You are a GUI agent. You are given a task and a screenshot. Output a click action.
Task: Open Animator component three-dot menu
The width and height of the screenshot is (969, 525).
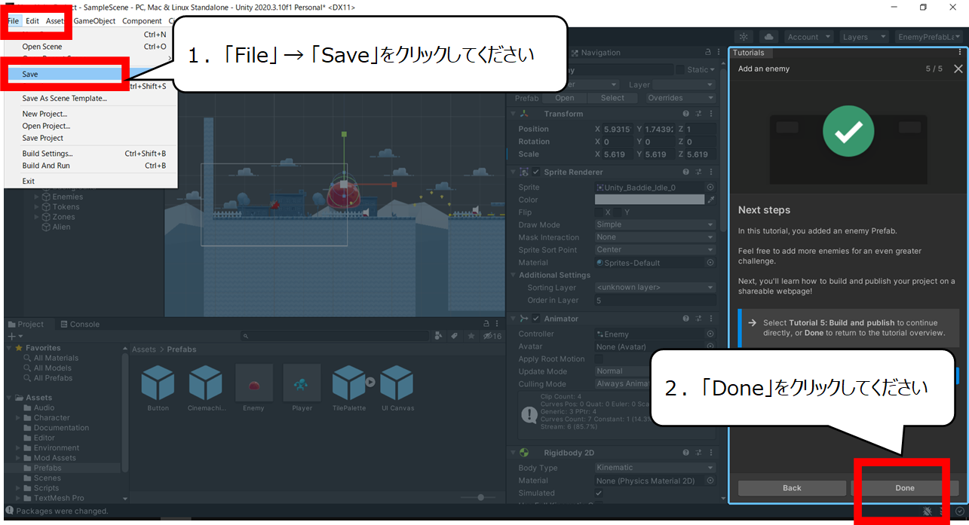(711, 319)
